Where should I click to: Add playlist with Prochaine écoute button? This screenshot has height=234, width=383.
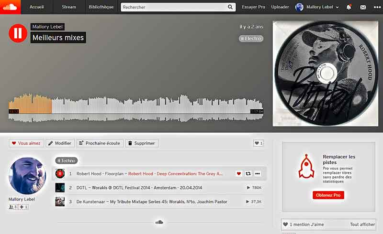(100, 143)
